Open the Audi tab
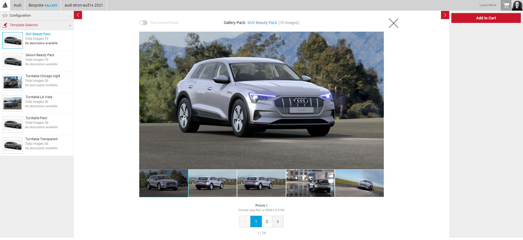Viewport: 523px width, 240px height. 17,5
